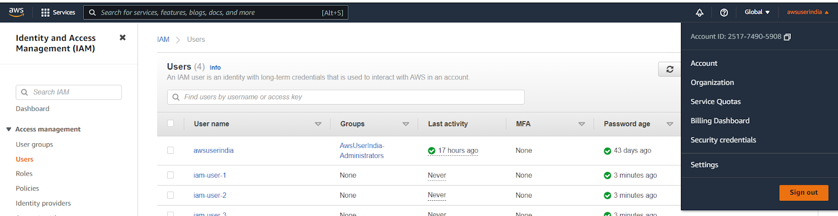The width and height of the screenshot is (838, 216).
Task: Copy the Account ID with copy icon
Action: coord(787,37)
